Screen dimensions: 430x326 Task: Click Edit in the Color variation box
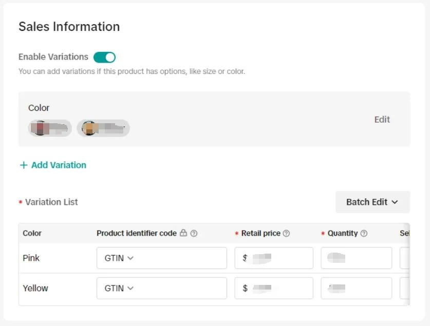(x=382, y=119)
